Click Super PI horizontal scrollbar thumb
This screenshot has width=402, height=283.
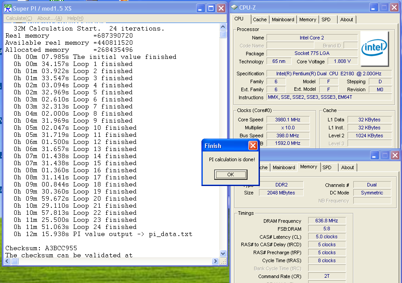[x=15, y=261]
